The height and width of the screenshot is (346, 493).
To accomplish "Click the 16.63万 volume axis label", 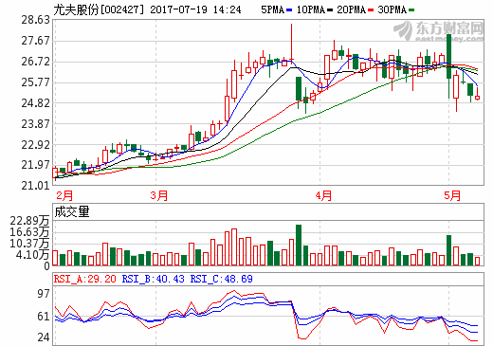I will coord(29,232).
